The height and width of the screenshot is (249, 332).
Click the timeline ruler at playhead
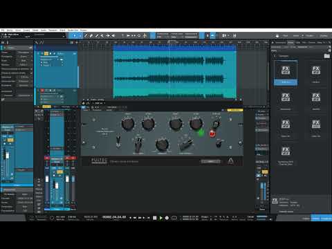click(x=169, y=42)
